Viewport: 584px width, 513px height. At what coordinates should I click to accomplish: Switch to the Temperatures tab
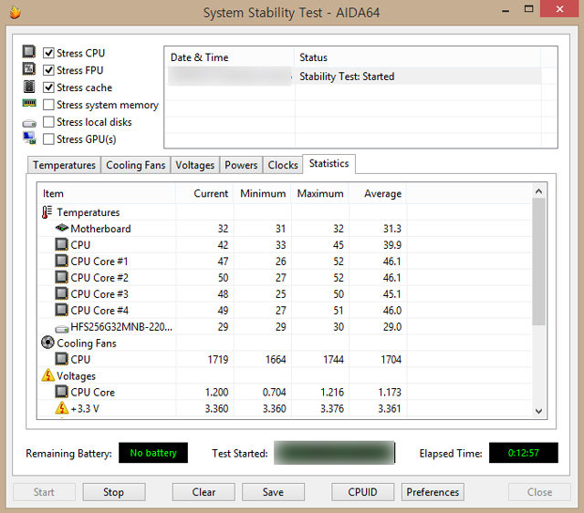[64, 165]
